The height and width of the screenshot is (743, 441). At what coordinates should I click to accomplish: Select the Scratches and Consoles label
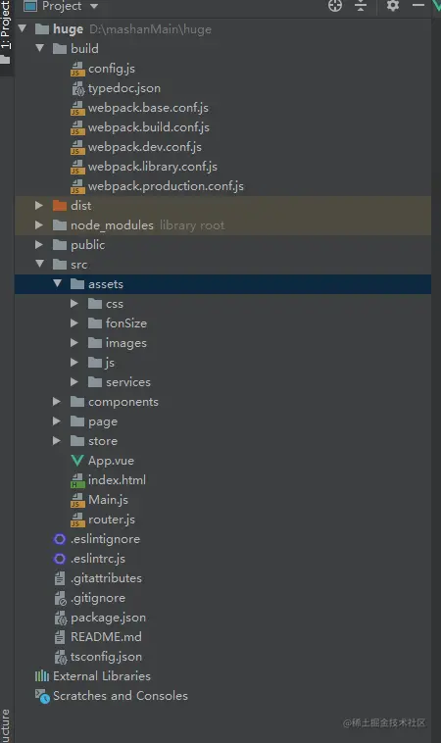(x=121, y=696)
